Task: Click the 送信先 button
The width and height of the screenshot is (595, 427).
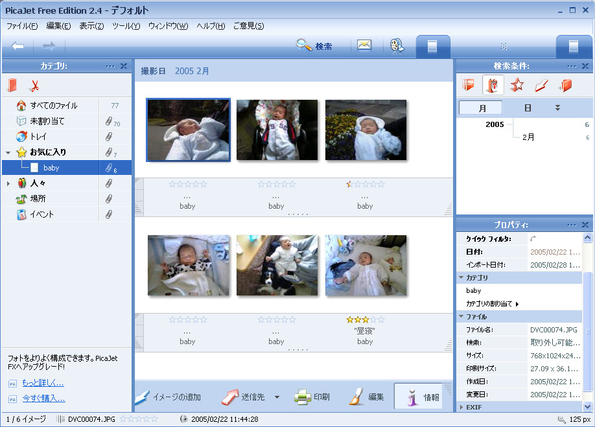Action: (244, 397)
